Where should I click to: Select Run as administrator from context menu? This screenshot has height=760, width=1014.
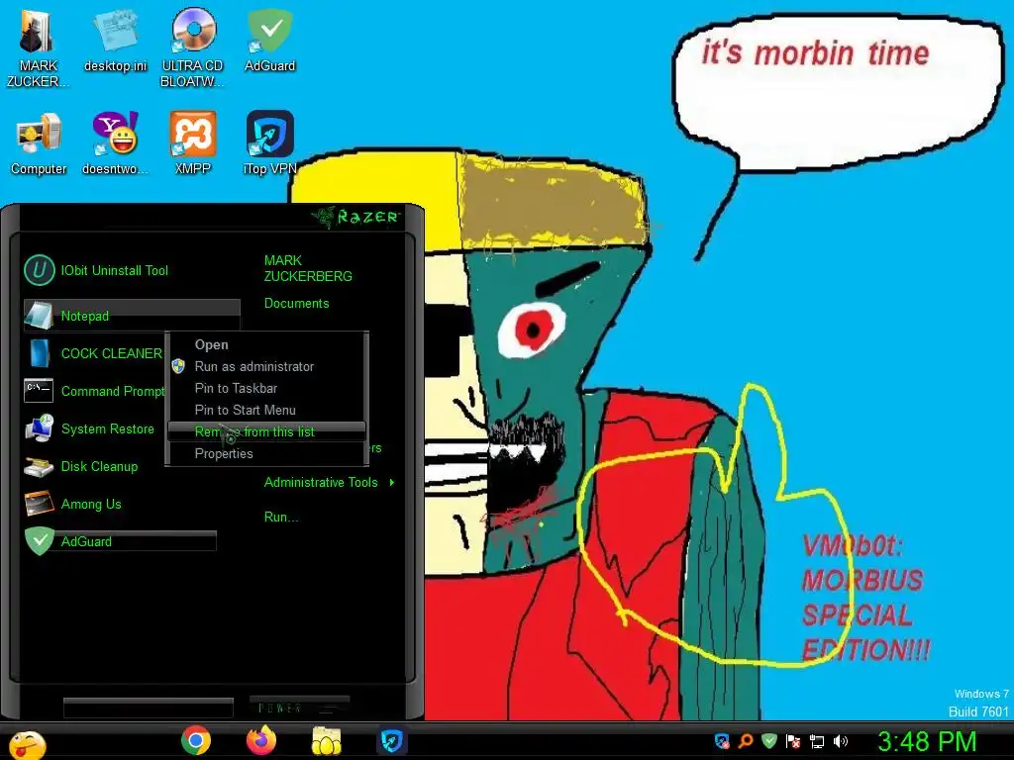pyautogui.click(x=266, y=366)
